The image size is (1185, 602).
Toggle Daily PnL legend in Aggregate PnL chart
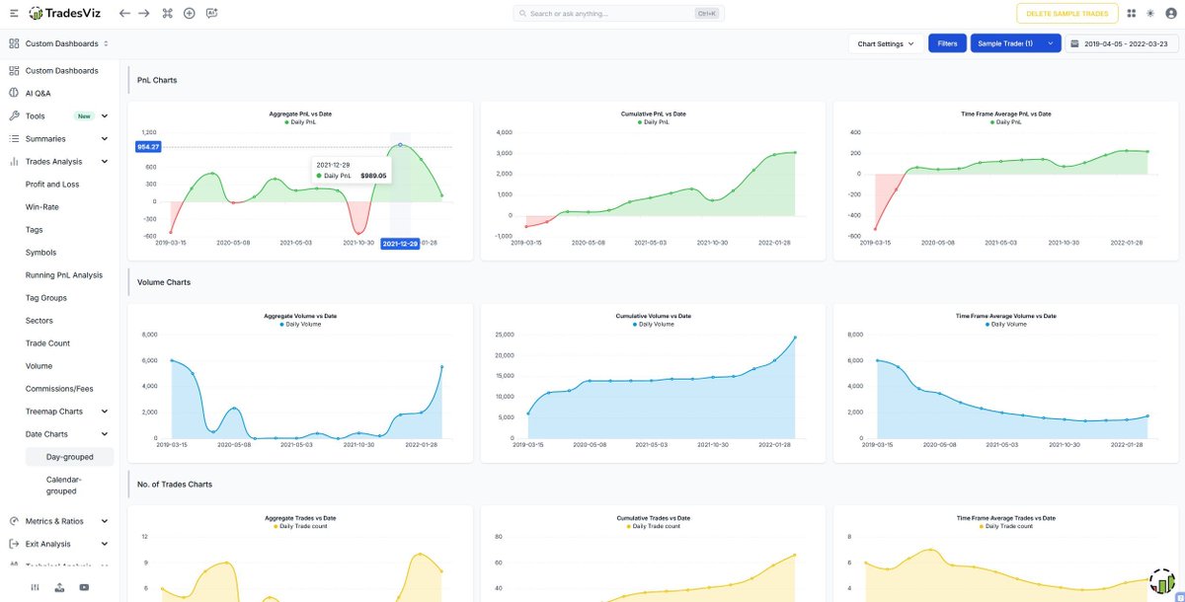[x=301, y=121]
